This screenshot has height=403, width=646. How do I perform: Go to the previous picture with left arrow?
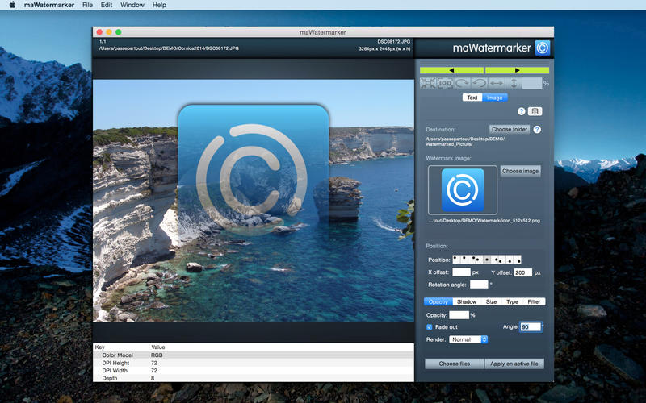(451, 70)
